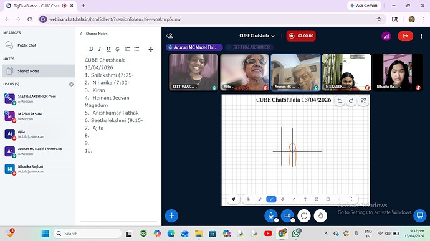This screenshot has width=430, height=241.
Task: Bookmark this page with star icon
Action: coord(379,19)
